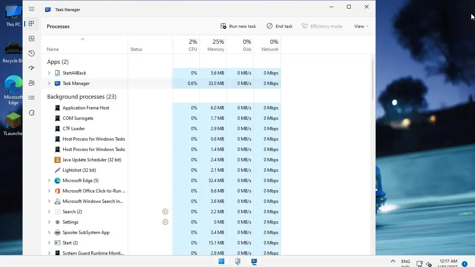Open the View dropdown menu
Screen dimensions: 475x267
pos(361,26)
